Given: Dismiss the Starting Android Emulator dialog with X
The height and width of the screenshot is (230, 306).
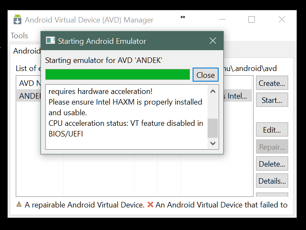Looking at the screenshot, I should point(213,41).
